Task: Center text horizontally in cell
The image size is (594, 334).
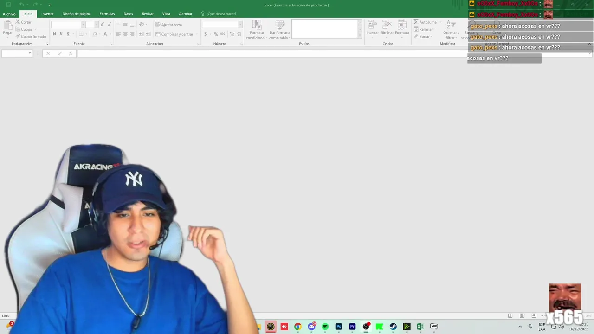Action: [125, 34]
